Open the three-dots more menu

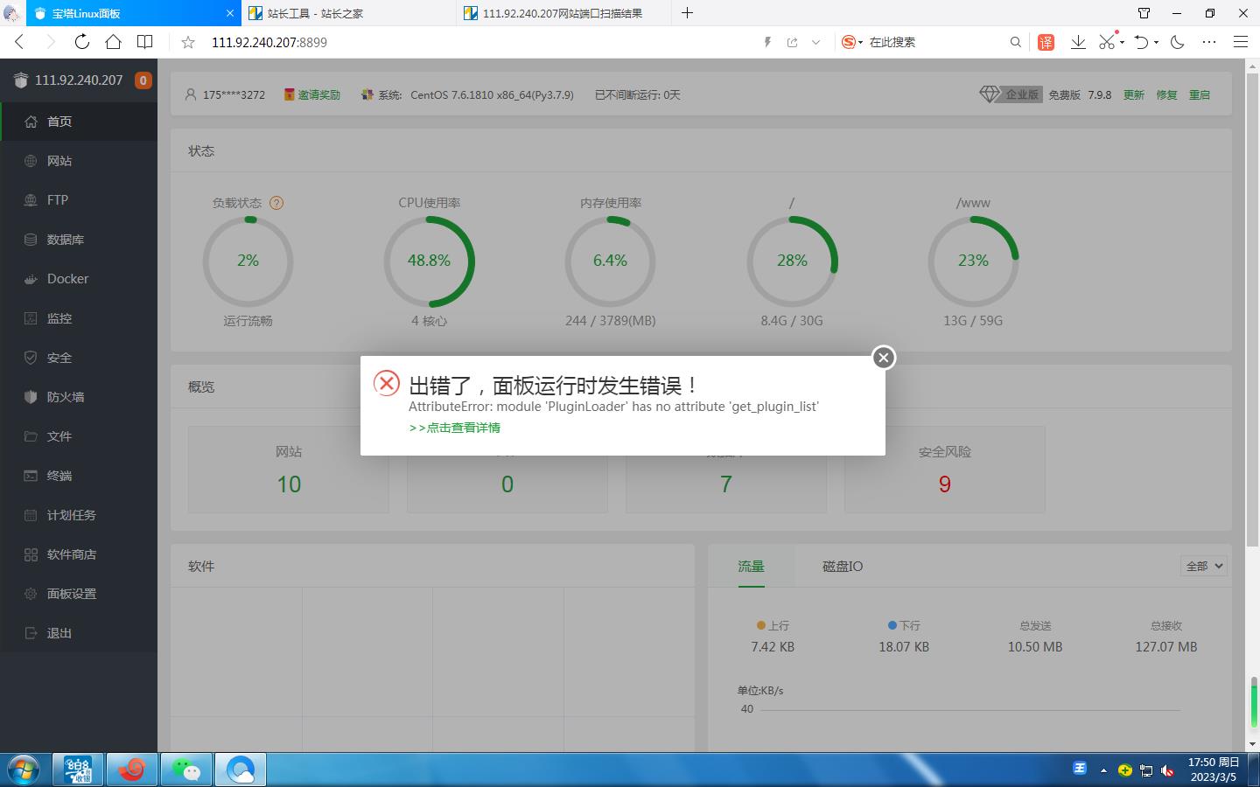coord(1209,42)
